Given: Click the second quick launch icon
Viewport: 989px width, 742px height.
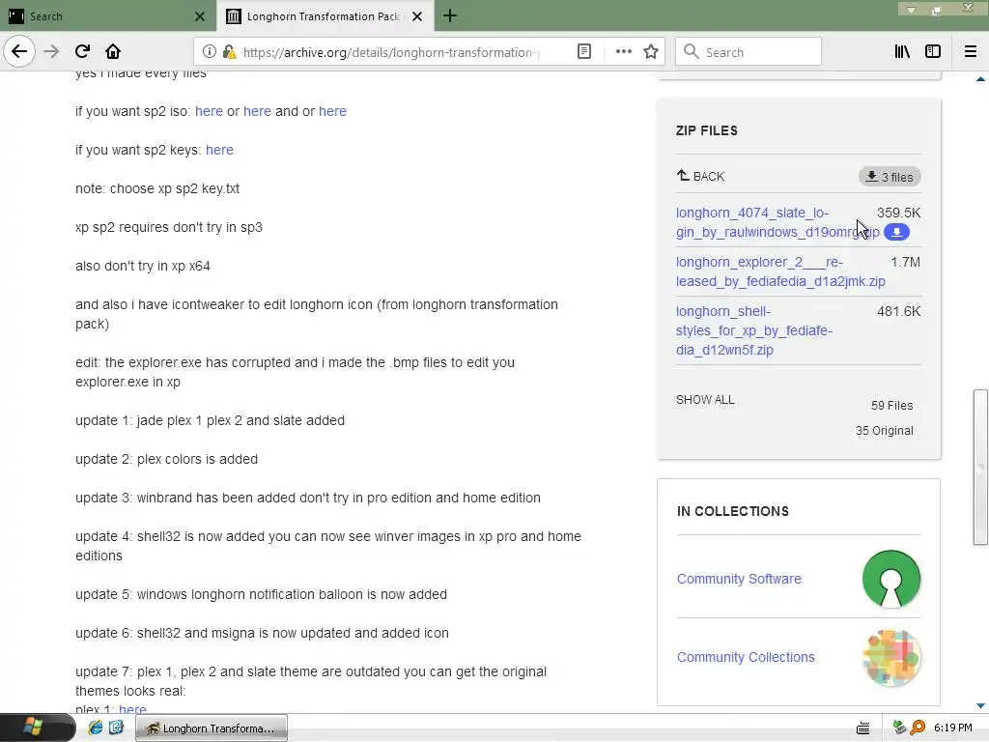Looking at the screenshot, I should 116,728.
